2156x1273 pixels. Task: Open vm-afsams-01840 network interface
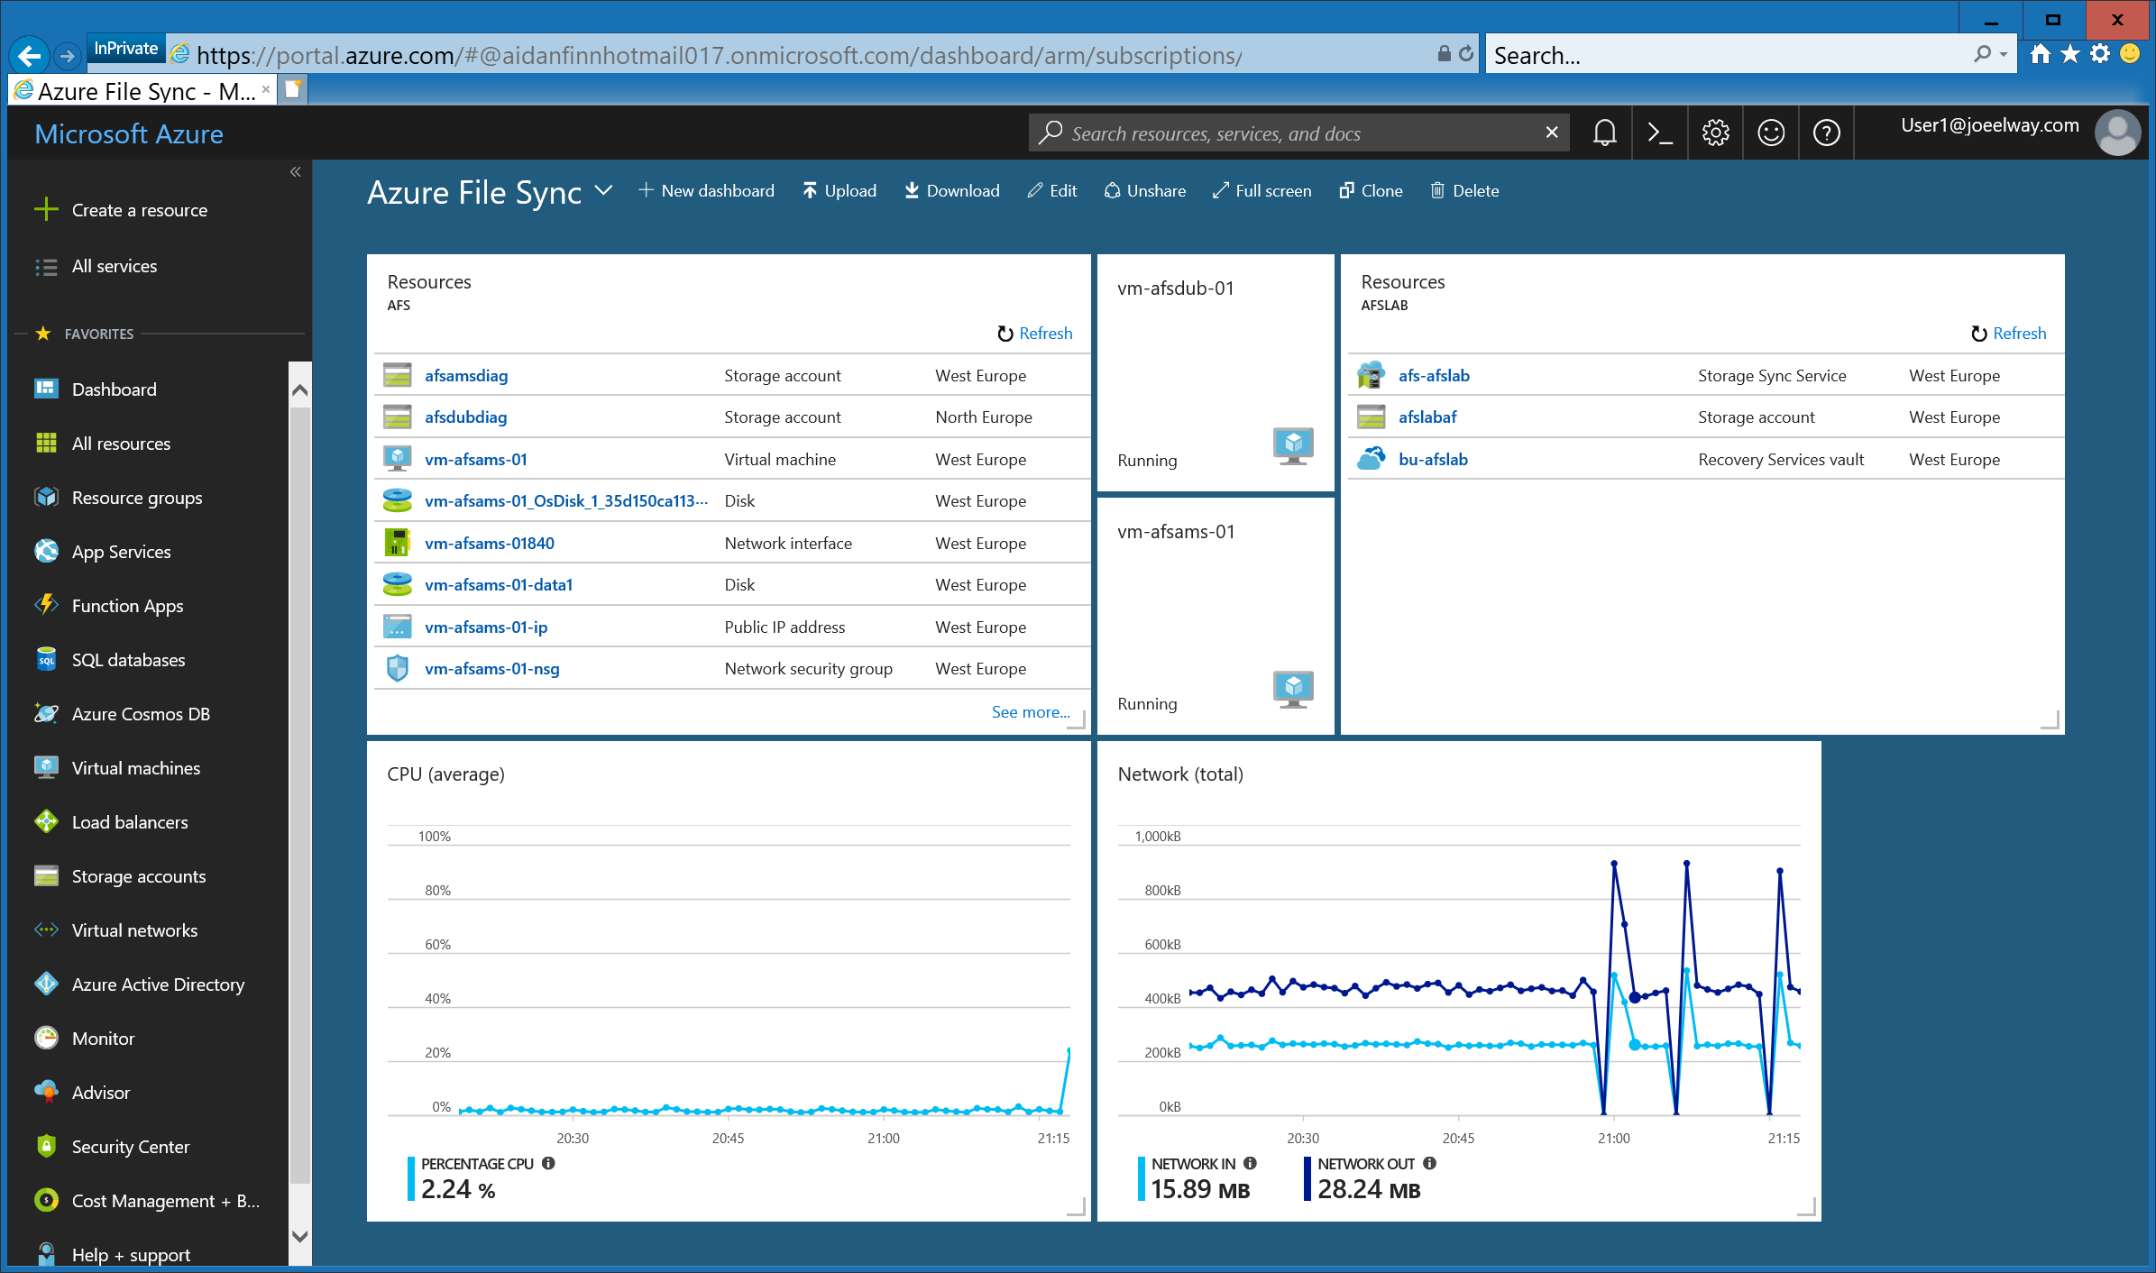coord(490,543)
